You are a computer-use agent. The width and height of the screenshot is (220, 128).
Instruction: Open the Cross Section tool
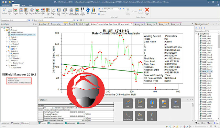77,11
